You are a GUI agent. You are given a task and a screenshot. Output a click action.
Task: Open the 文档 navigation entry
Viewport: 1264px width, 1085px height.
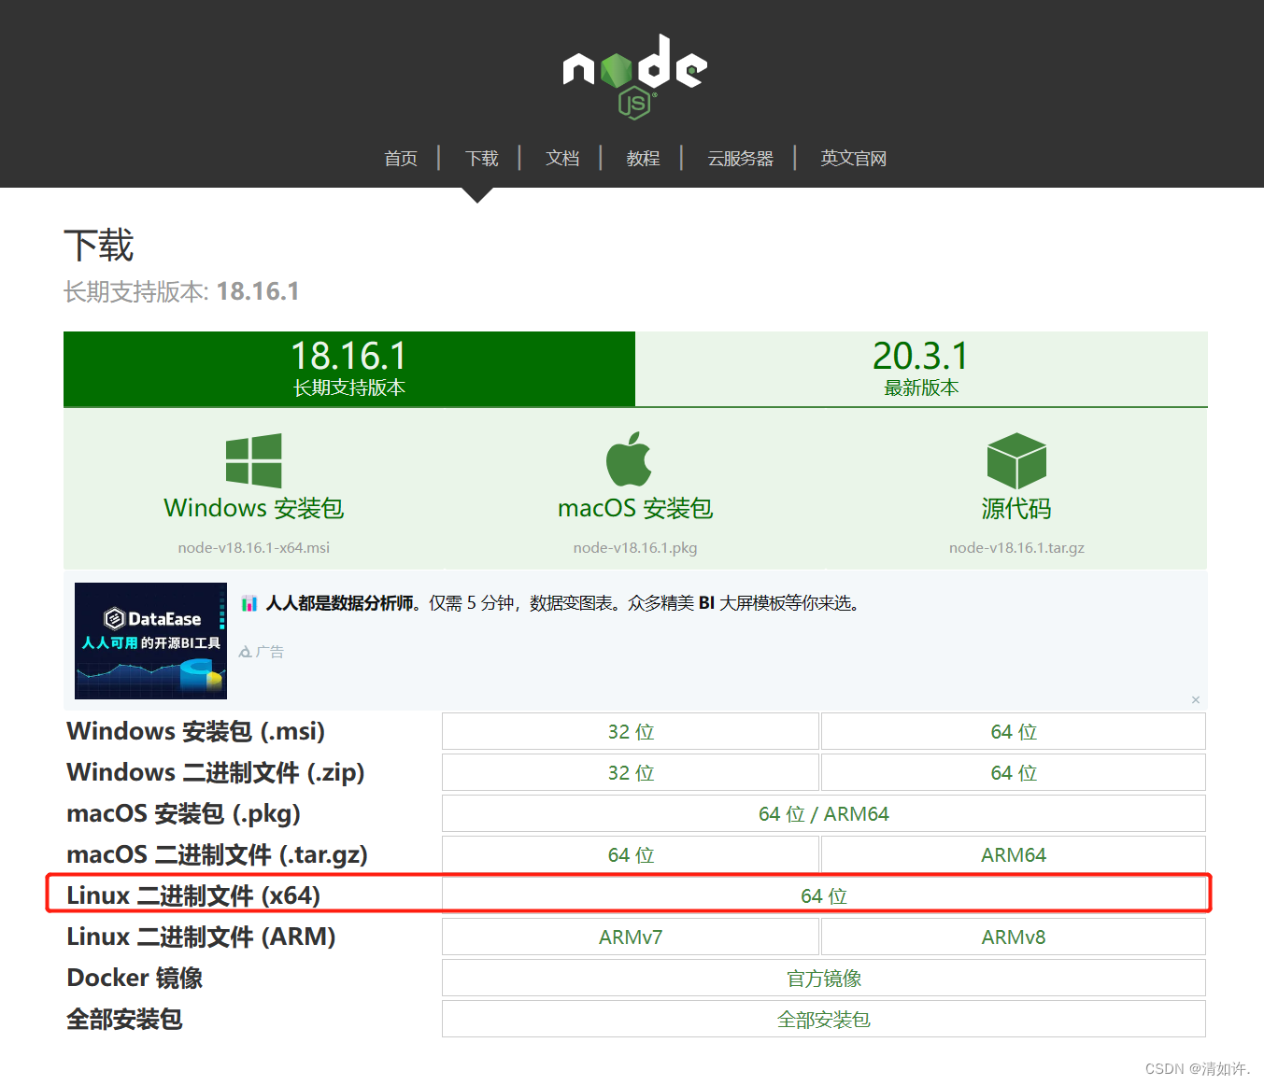pos(561,158)
